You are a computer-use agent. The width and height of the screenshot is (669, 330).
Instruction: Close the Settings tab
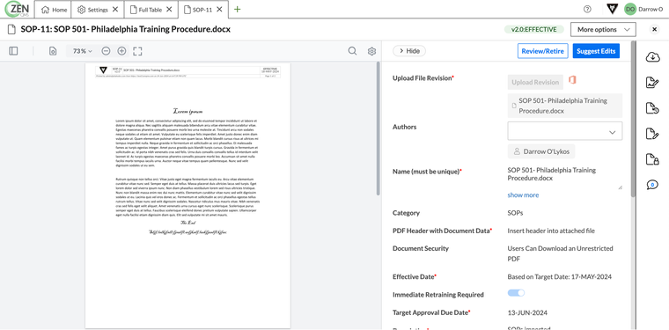click(114, 10)
